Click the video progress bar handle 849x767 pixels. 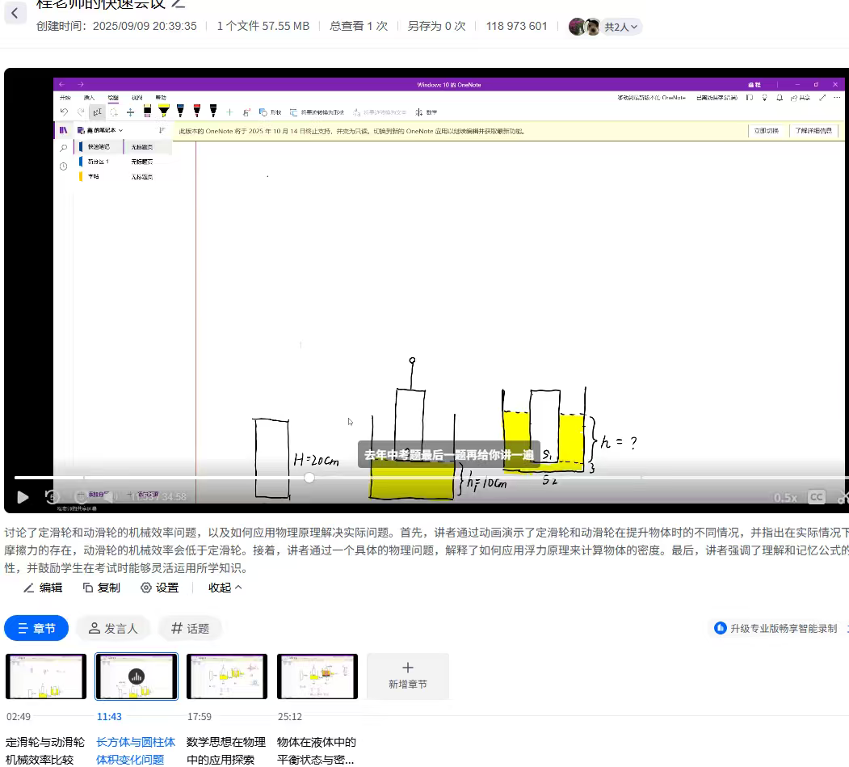pos(309,477)
